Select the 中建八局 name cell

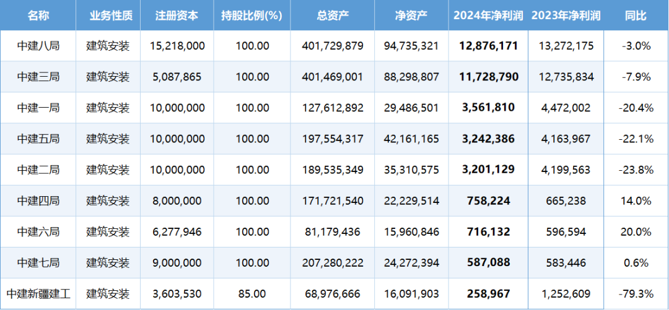click(38, 46)
